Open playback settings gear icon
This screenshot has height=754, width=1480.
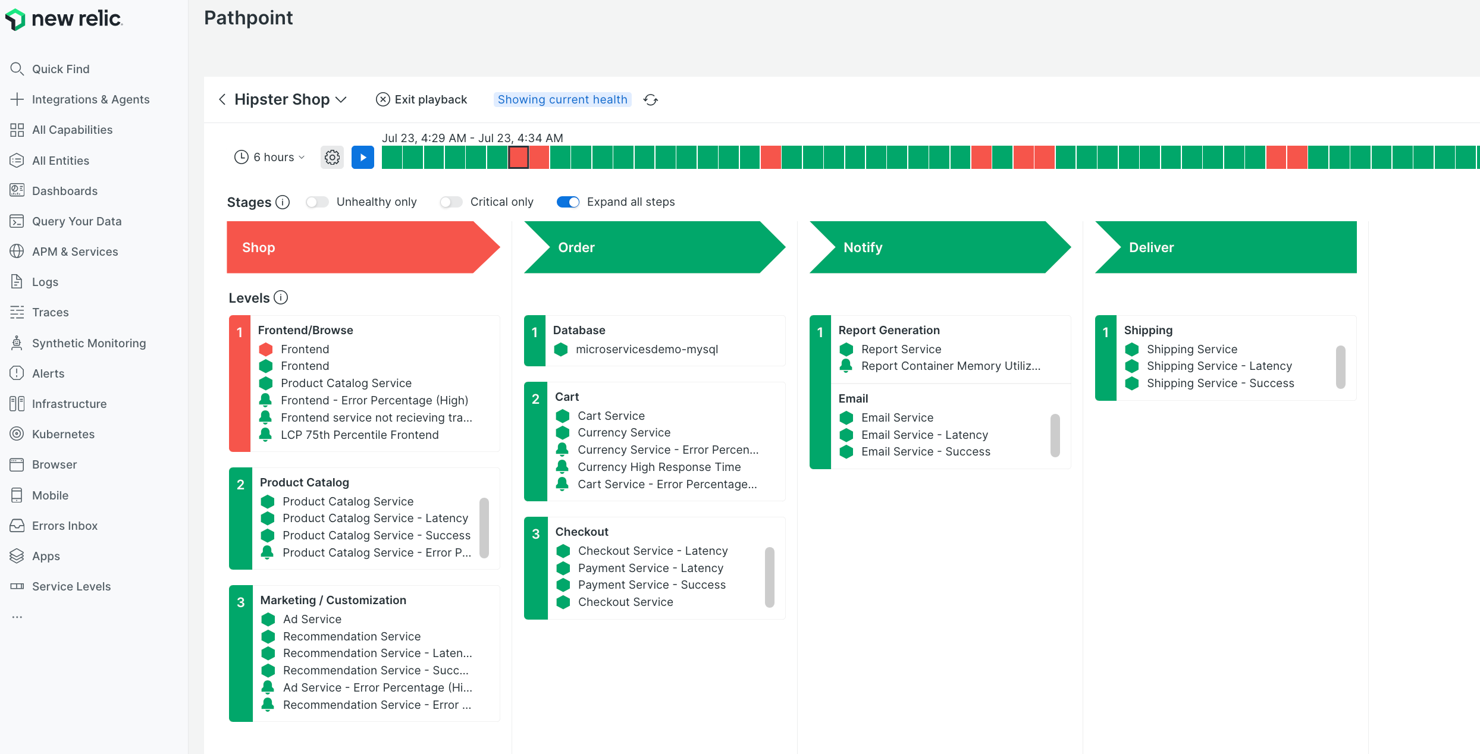pos(332,157)
